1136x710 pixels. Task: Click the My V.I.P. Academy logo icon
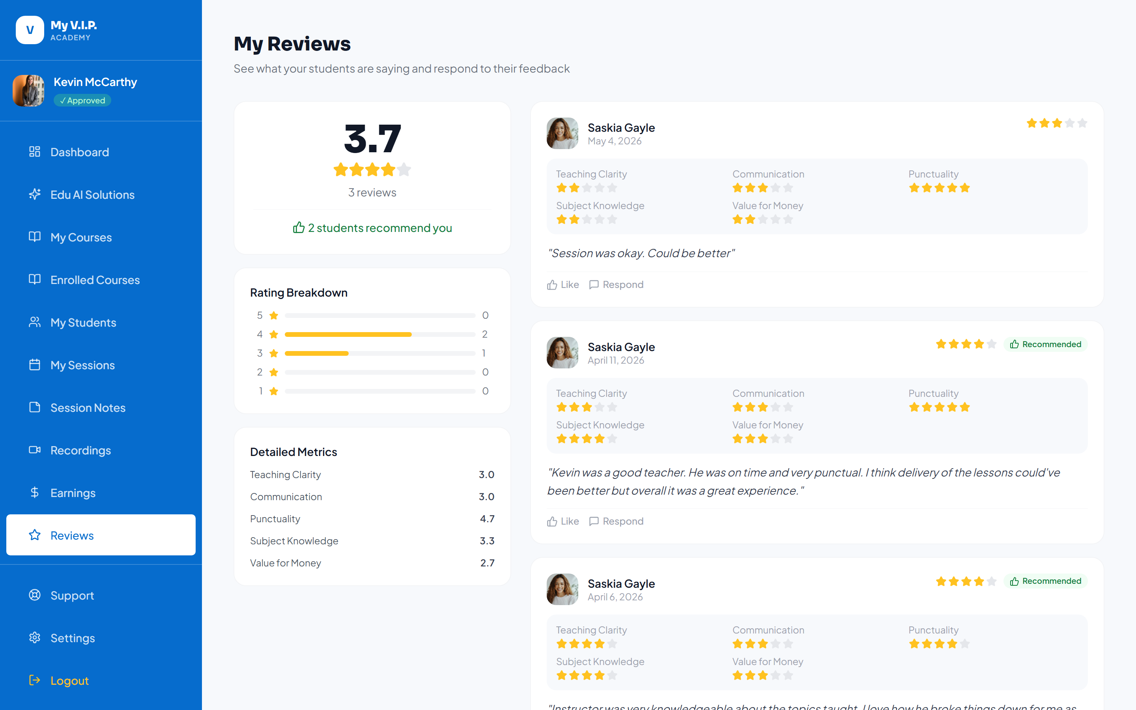tap(30, 30)
